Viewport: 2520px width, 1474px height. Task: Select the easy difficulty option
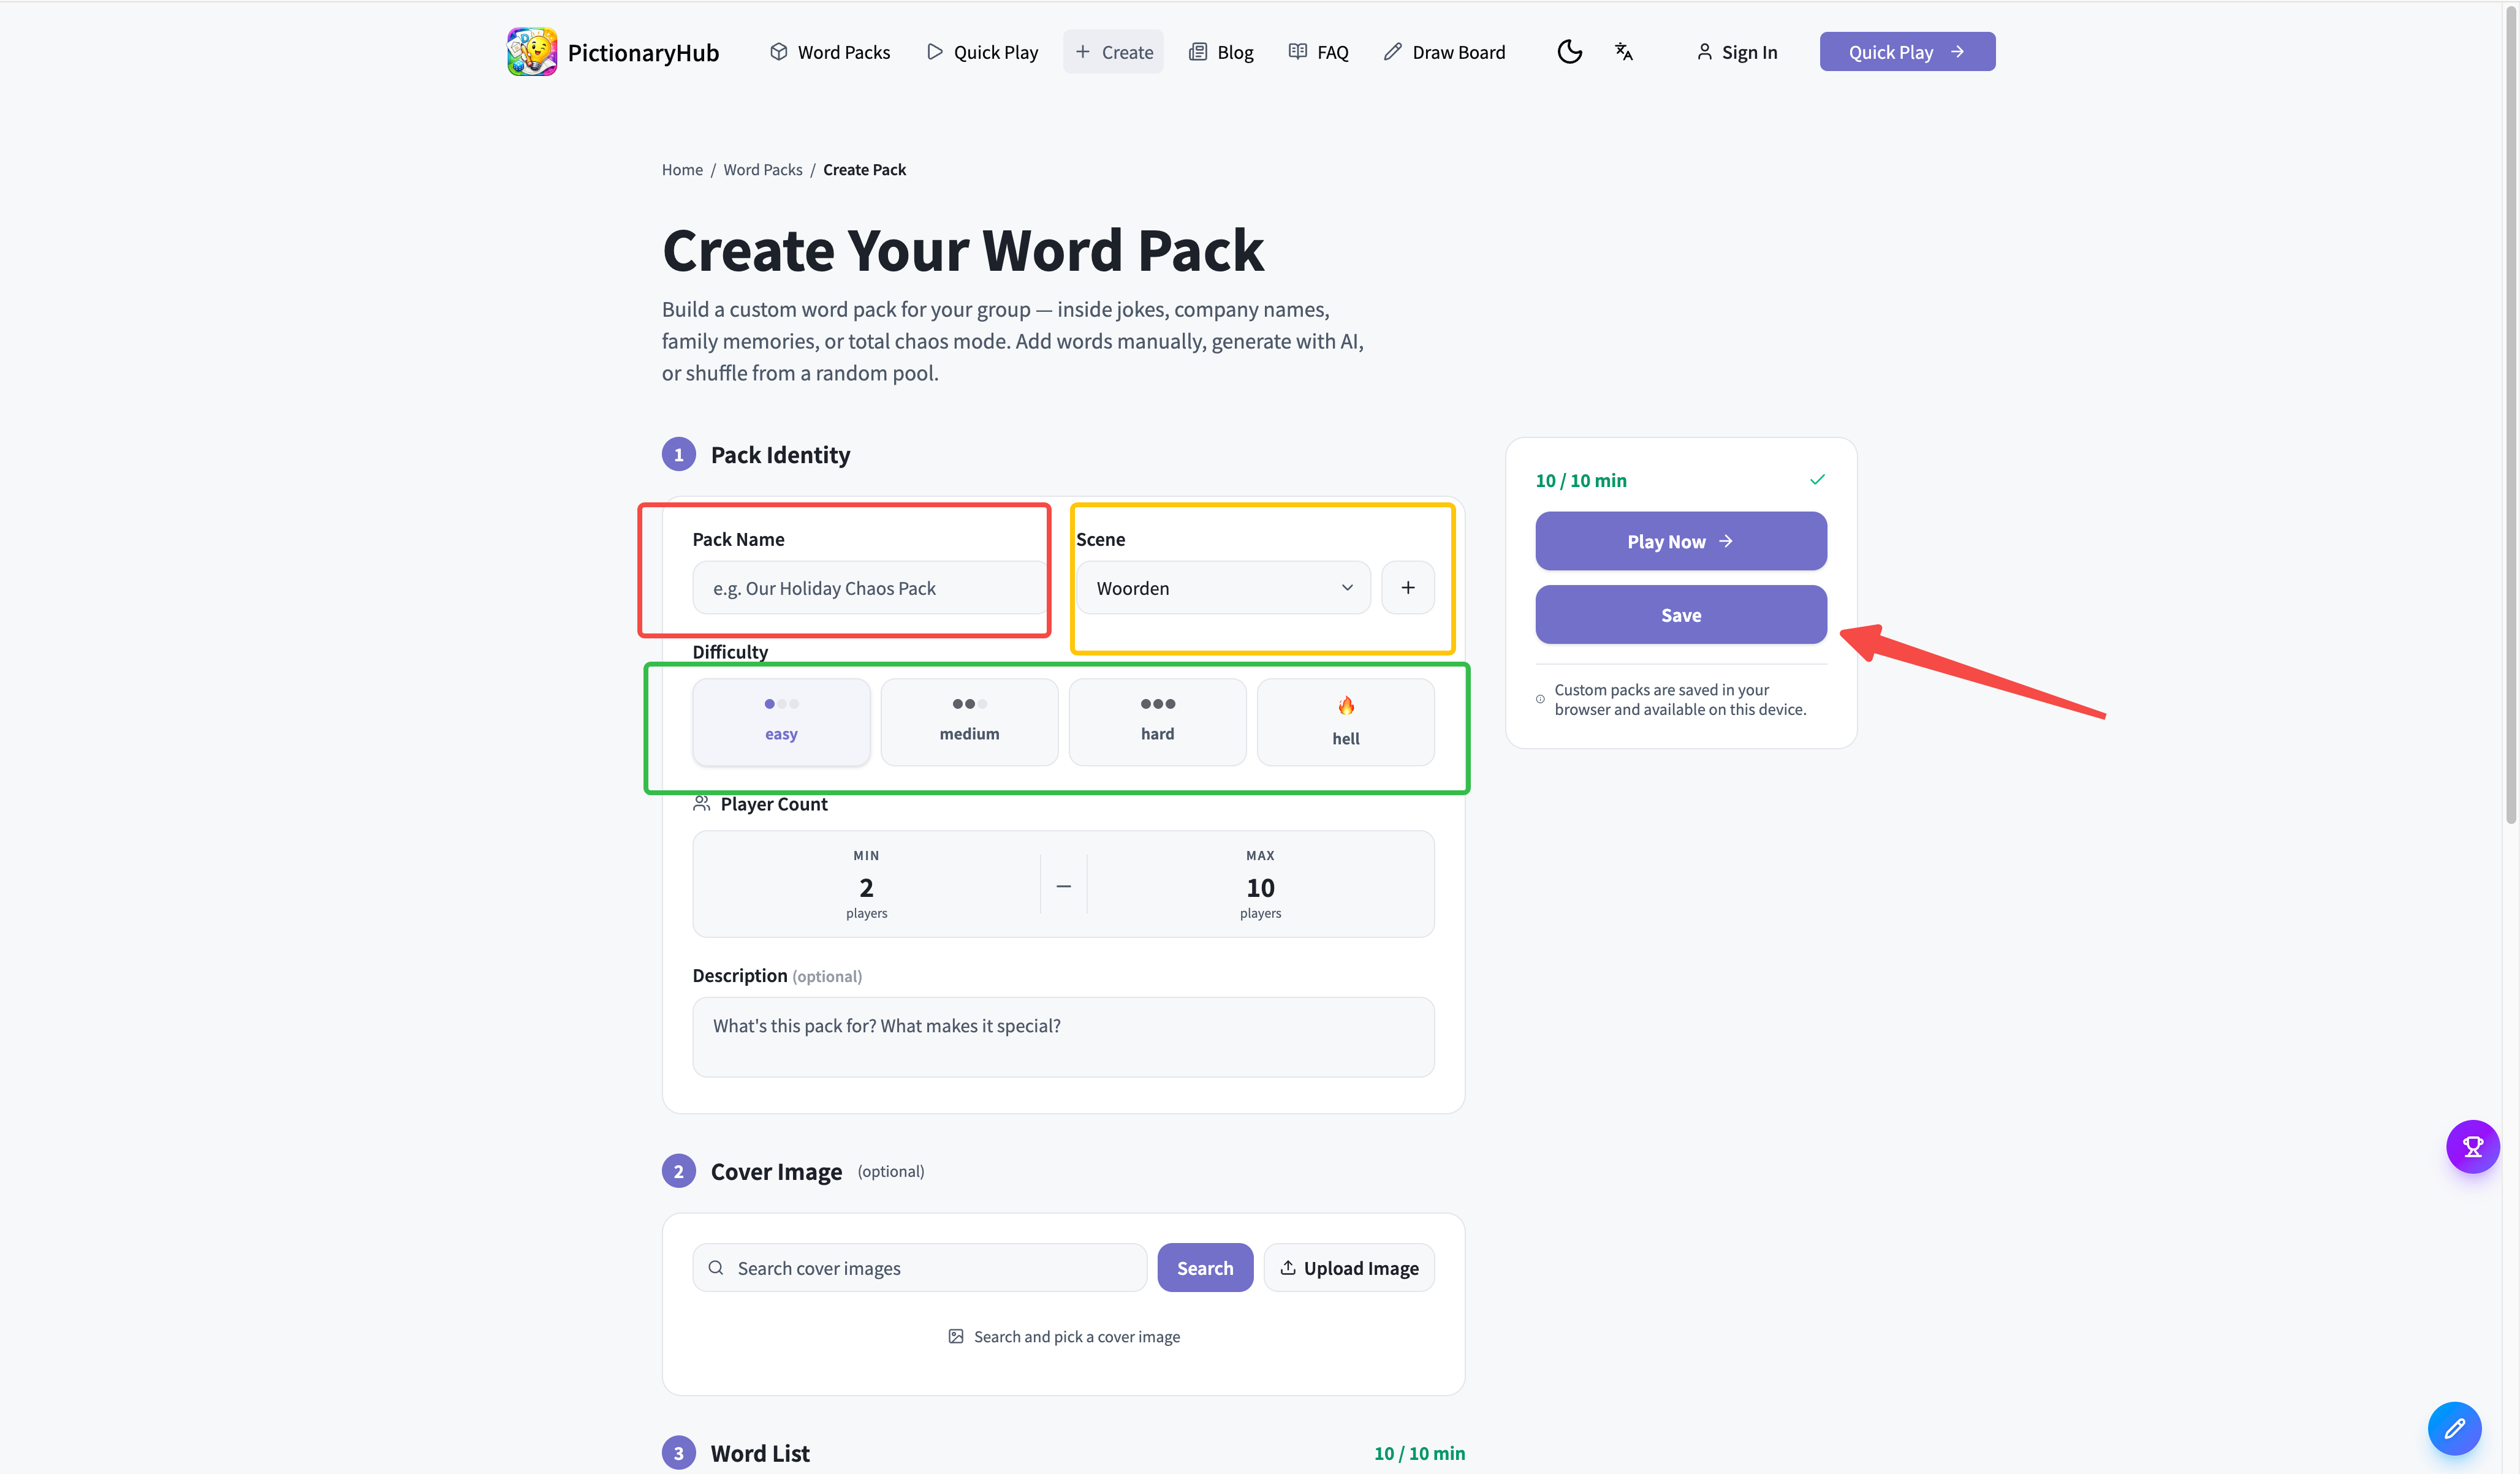[x=781, y=721]
